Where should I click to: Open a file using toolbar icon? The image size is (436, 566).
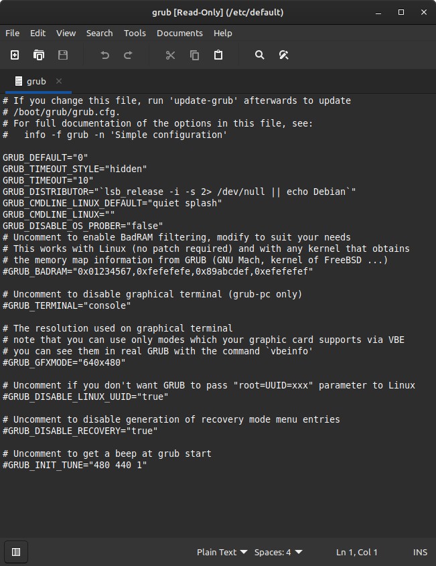click(x=39, y=55)
